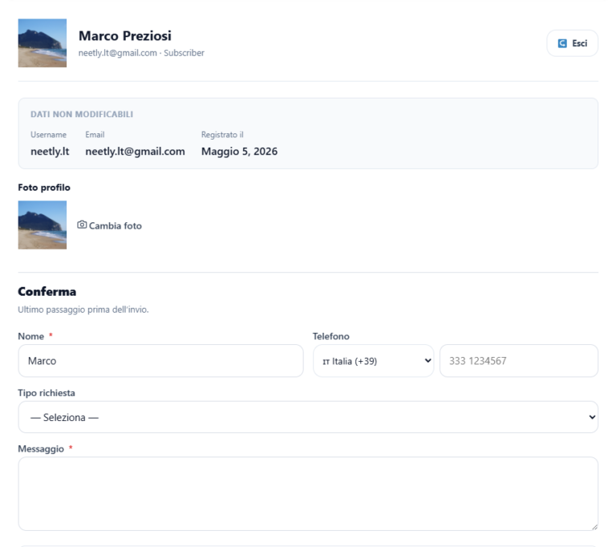This screenshot has height=547, width=616.
Task: Click the Conferma section heading
Action: coord(47,292)
